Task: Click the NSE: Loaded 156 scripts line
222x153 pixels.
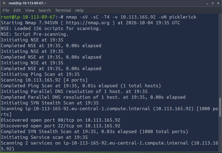Action: tap(51, 28)
